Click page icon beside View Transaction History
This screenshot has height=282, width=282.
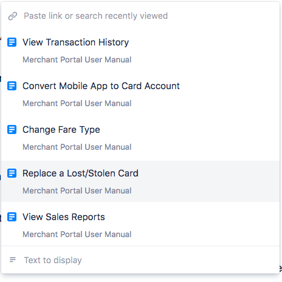12,42
